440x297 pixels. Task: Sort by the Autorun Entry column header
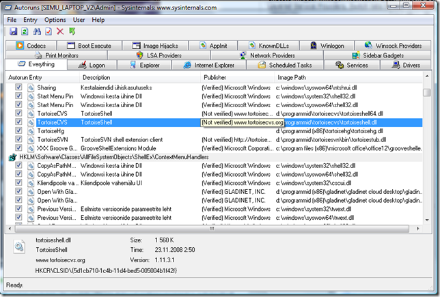pos(42,77)
